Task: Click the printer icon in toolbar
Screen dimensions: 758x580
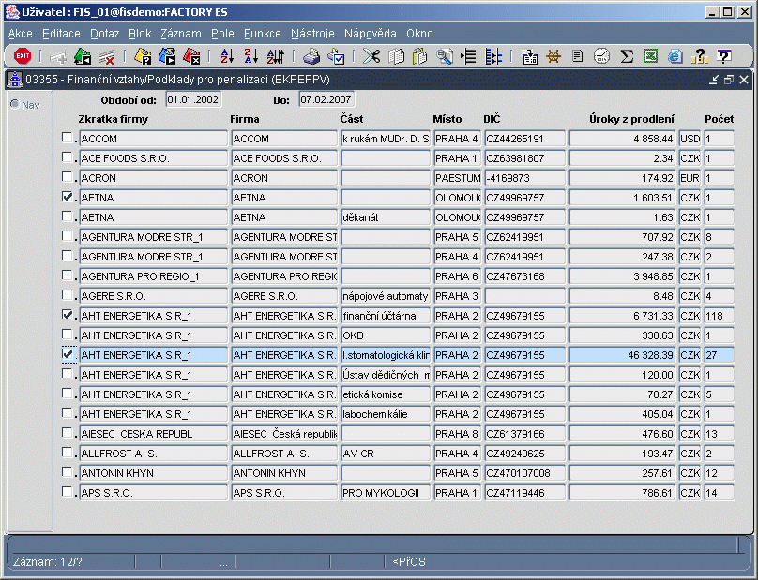Action: click(311, 56)
